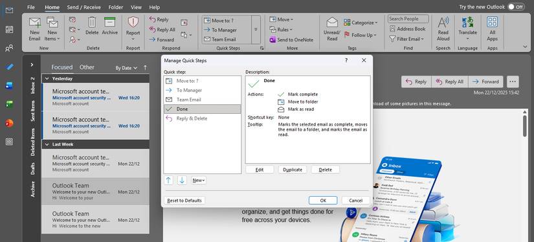Image resolution: width=534 pixels, height=242 pixels.
Task: Click the reading pane more actions ellipsis
Action: tap(513, 82)
